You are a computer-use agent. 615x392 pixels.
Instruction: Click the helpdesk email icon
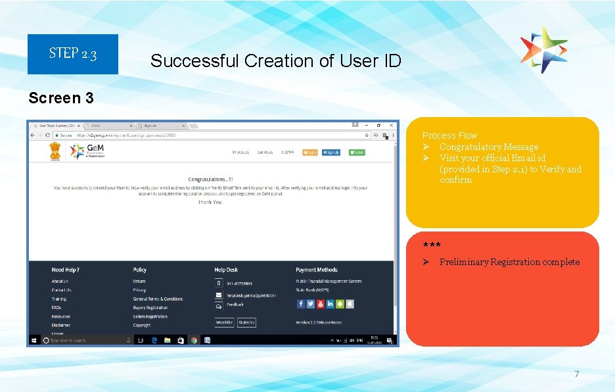218,294
